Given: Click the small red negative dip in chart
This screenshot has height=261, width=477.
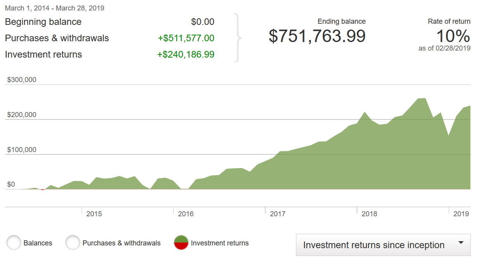Looking at the screenshot, I should [x=42, y=190].
